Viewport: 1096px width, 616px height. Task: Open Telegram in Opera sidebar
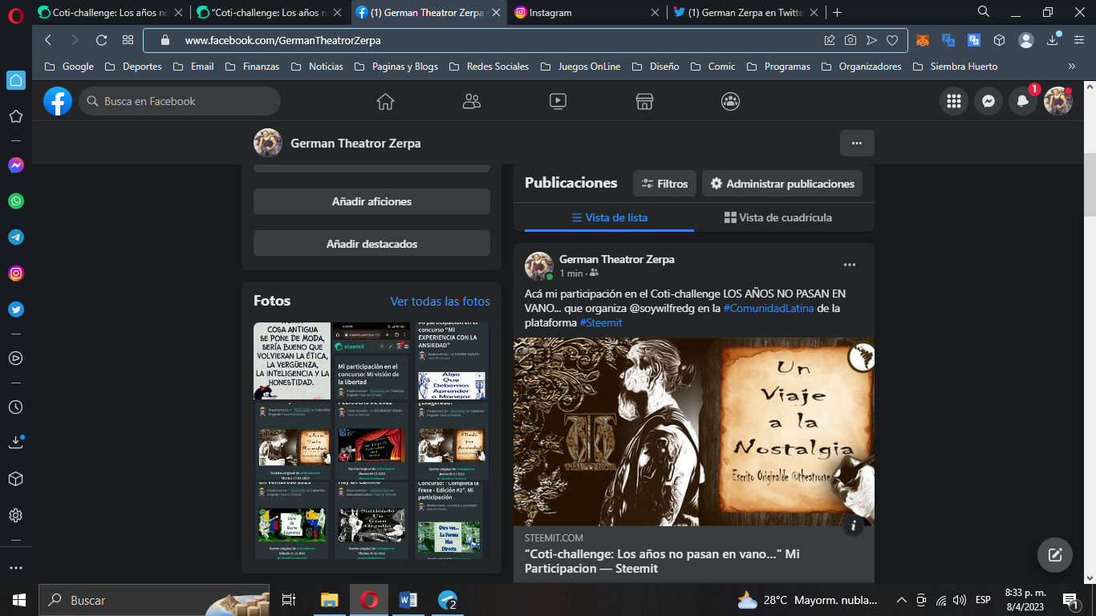click(x=16, y=237)
